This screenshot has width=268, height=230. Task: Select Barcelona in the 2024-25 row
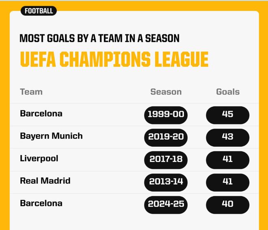(41, 203)
